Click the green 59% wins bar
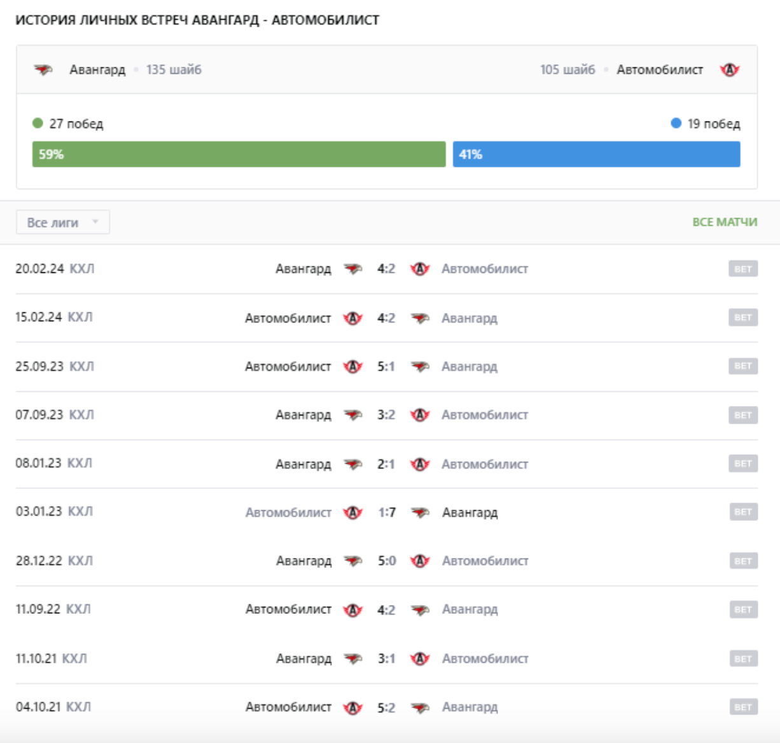This screenshot has width=780, height=743. [x=239, y=155]
